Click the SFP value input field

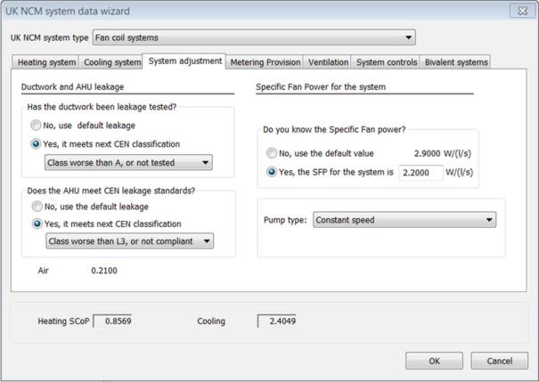click(x=421, y=173)
